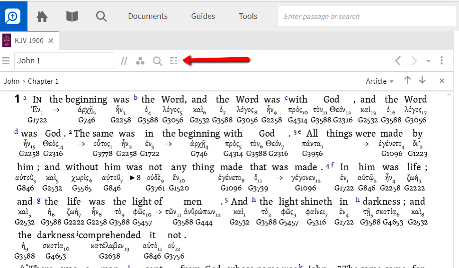Viewport: 459px width, 268px height.
Task: Close the KJV 1900 tab
Action: [x=51, y=41]
